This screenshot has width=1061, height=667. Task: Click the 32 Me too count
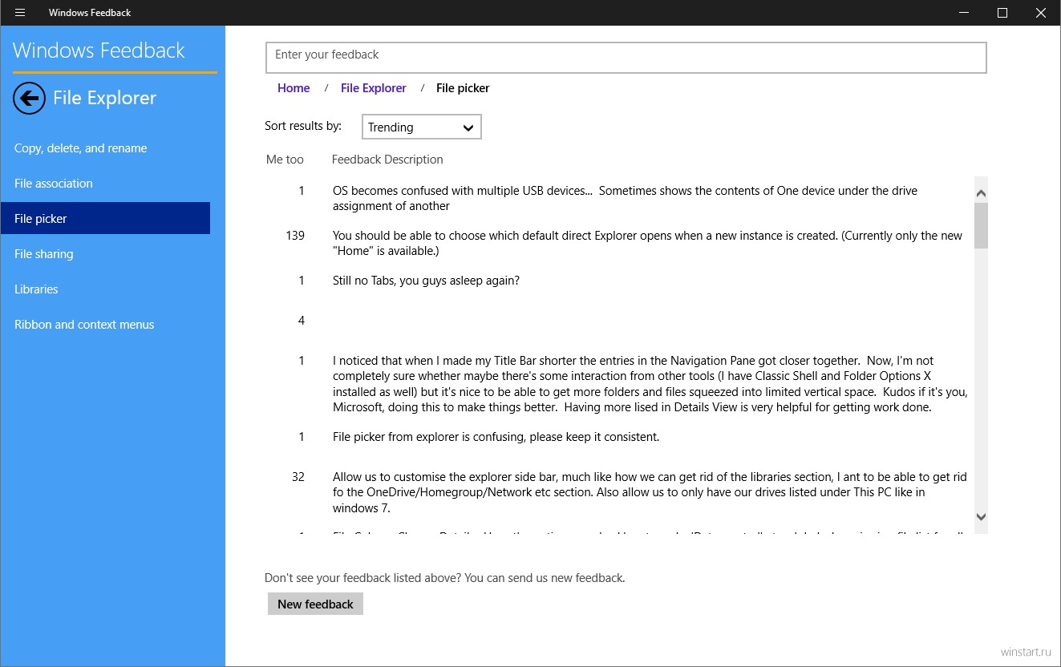[298, 476]
